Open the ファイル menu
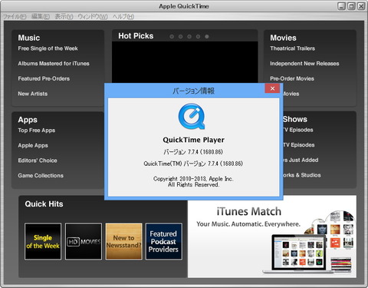 (15, 17)
